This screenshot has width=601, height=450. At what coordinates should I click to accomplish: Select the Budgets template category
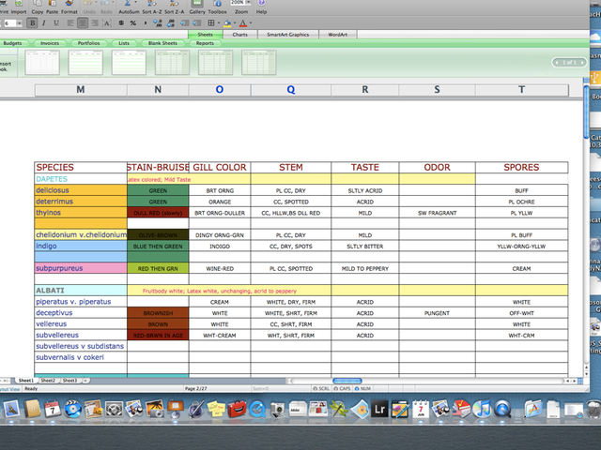(13, 43)
